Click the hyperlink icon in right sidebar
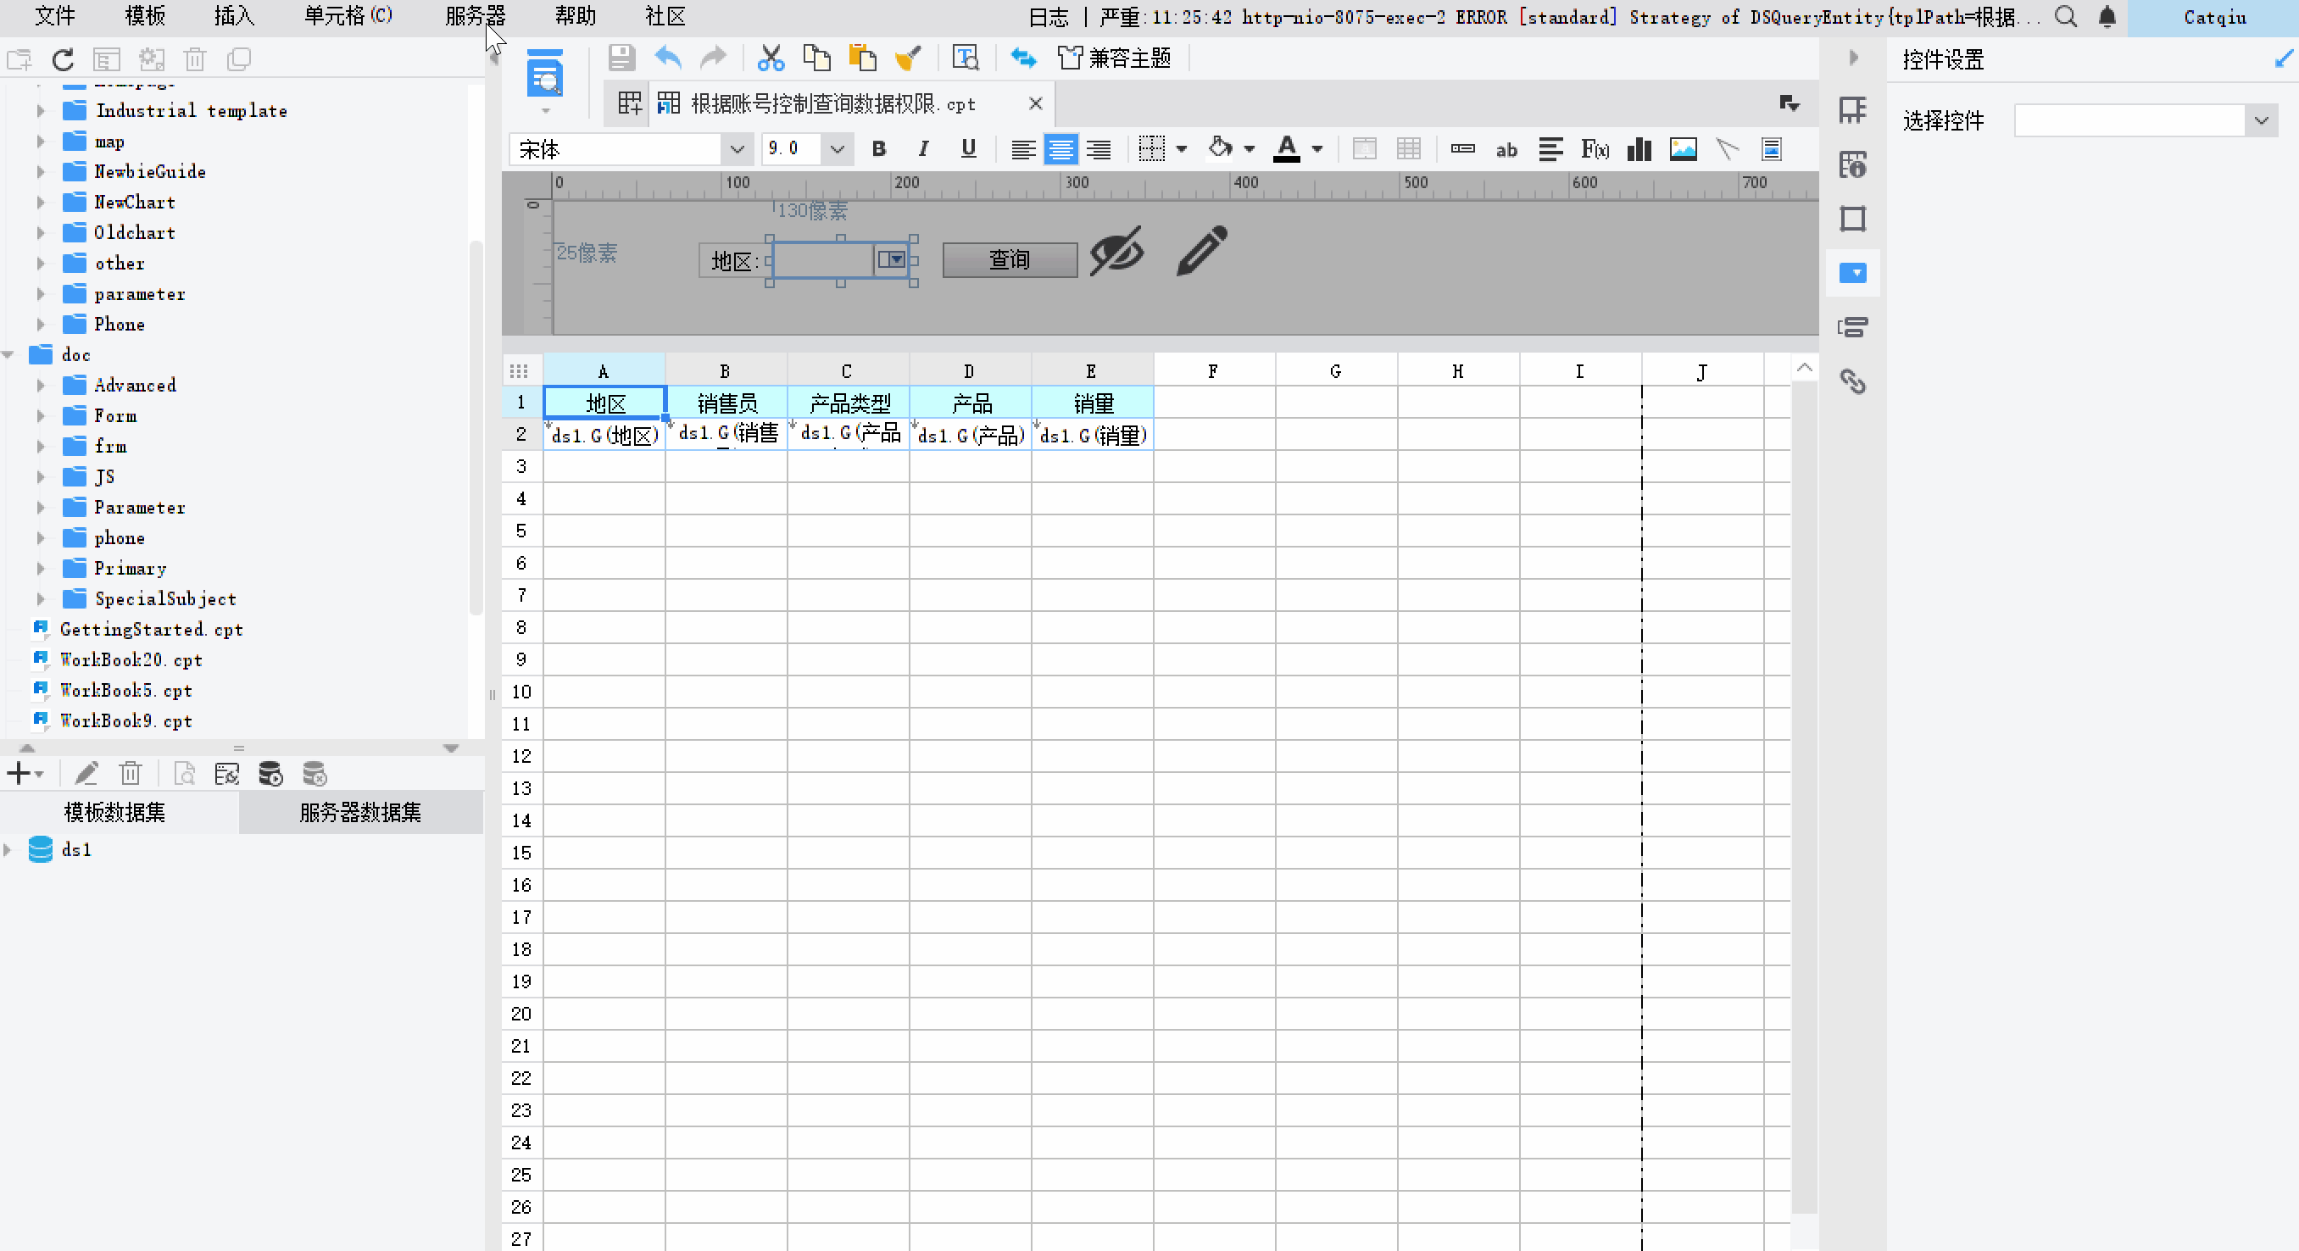The width and height of the screenshot is (2299, 1251). point(1853,382)
